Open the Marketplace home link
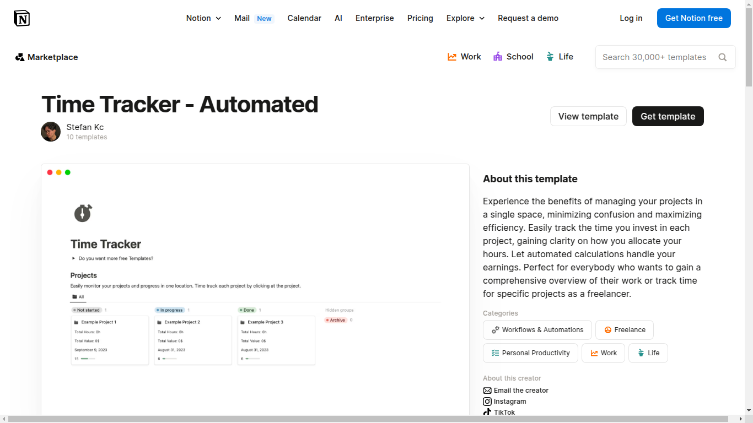Image resolution: width=753 pixels, height=423 pixels. tap(47, 57)
